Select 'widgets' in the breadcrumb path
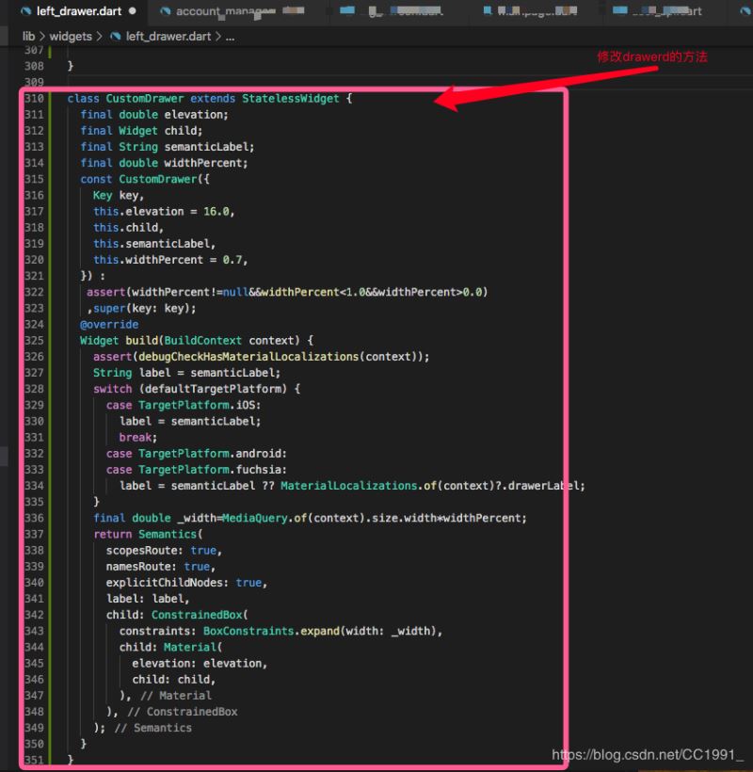Image resolution: width=753 pixels, height=772 pixels. pos(71,37)
